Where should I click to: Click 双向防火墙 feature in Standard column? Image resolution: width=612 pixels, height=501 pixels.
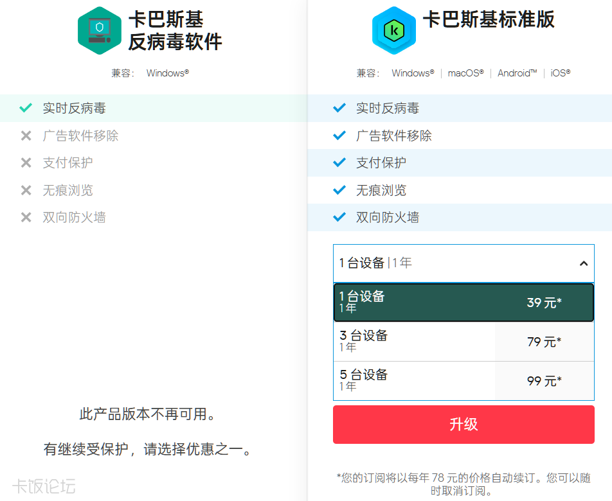388,217
